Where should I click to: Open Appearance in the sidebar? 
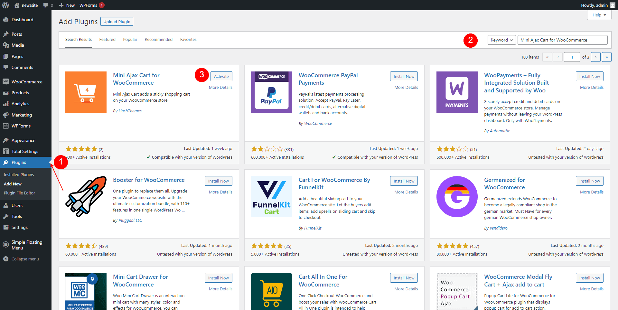[23, 140]
